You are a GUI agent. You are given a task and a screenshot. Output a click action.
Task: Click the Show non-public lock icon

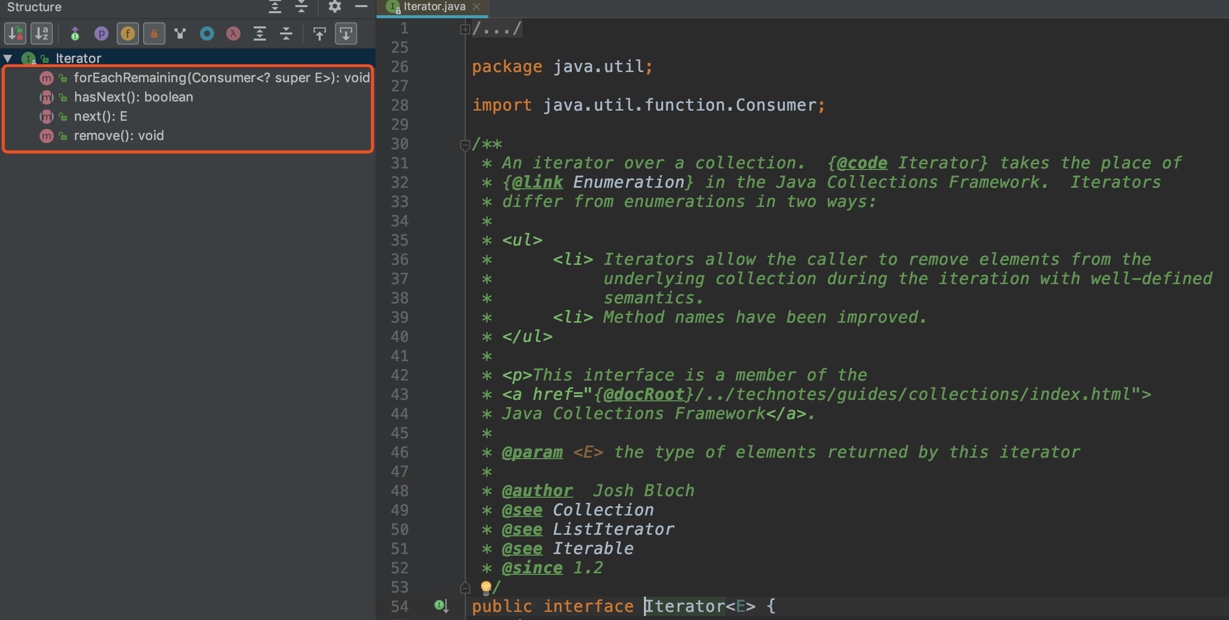pos(154,34)
